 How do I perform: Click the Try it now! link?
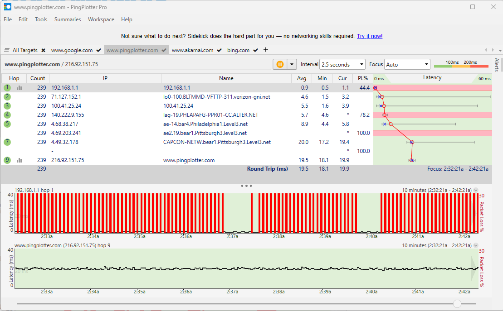click(x=369, y=36)
